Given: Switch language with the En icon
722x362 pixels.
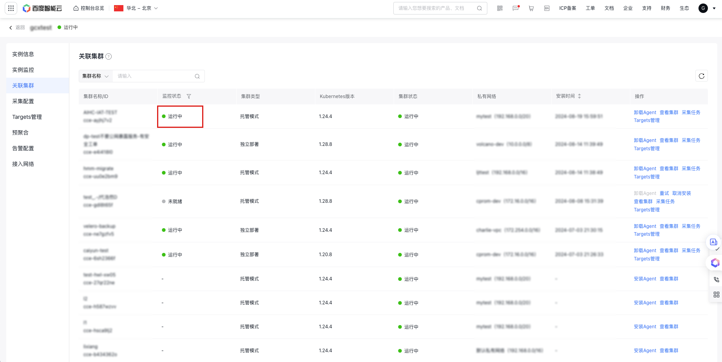Looking at the screenshot, I should pos(547,8).
